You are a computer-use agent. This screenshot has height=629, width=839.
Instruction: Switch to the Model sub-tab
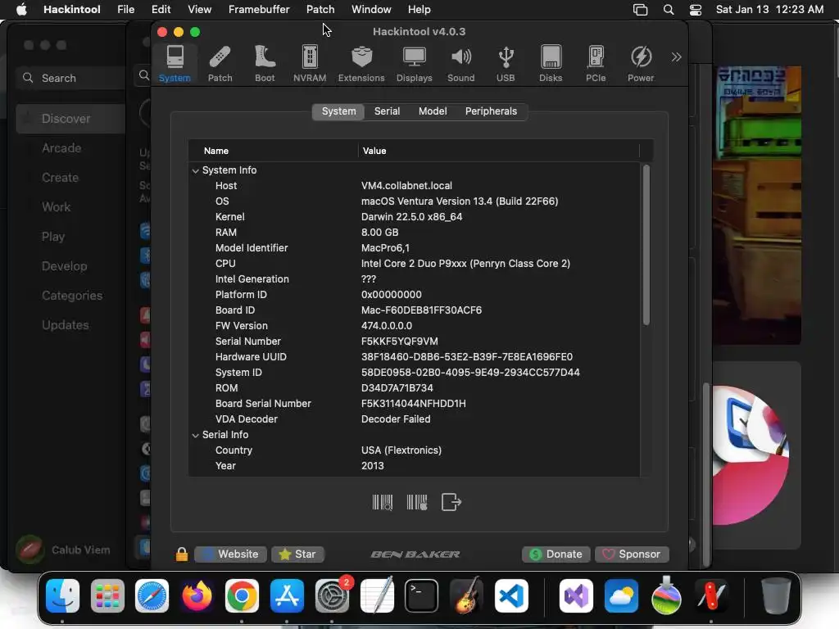(x=433, y=111)
